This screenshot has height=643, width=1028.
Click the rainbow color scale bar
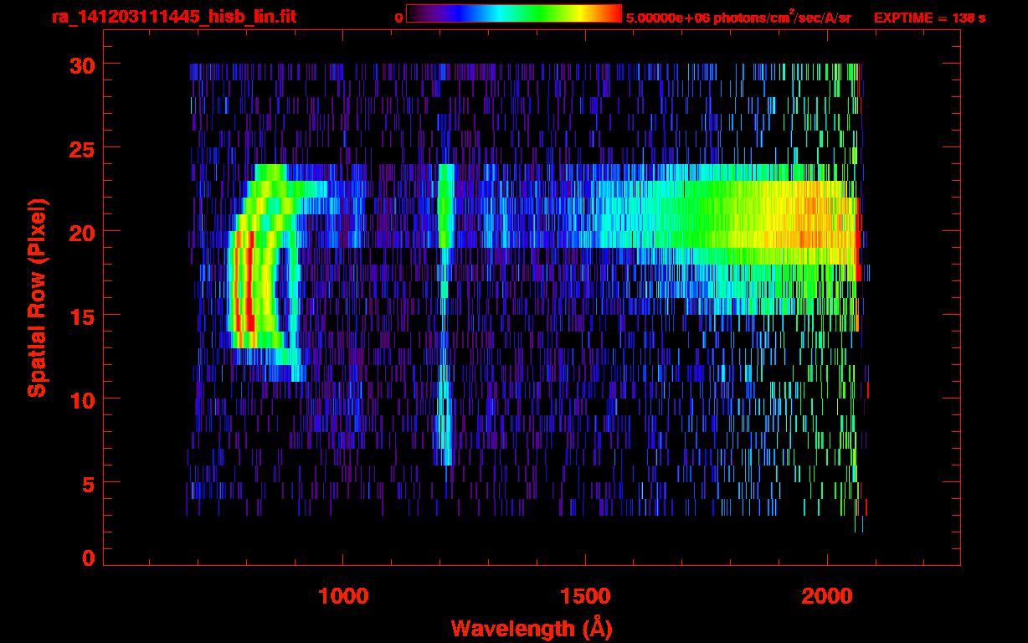(x=514, y=13)
